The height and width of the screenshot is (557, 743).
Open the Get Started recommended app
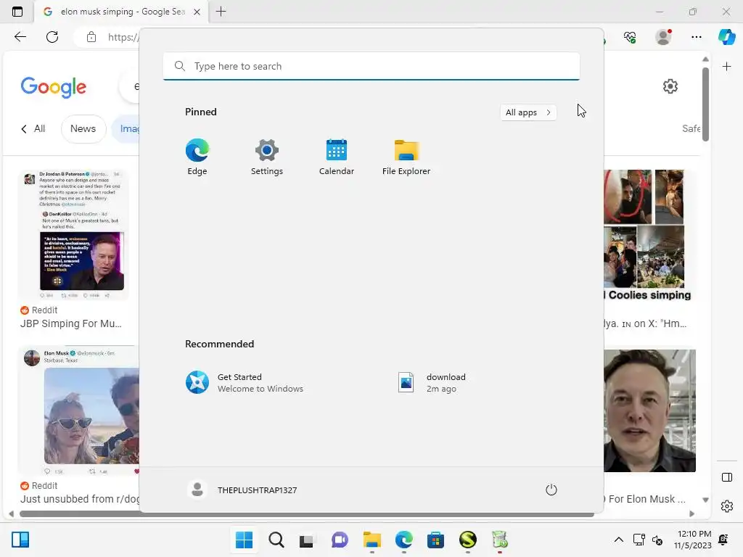click(x=244, y=382)
